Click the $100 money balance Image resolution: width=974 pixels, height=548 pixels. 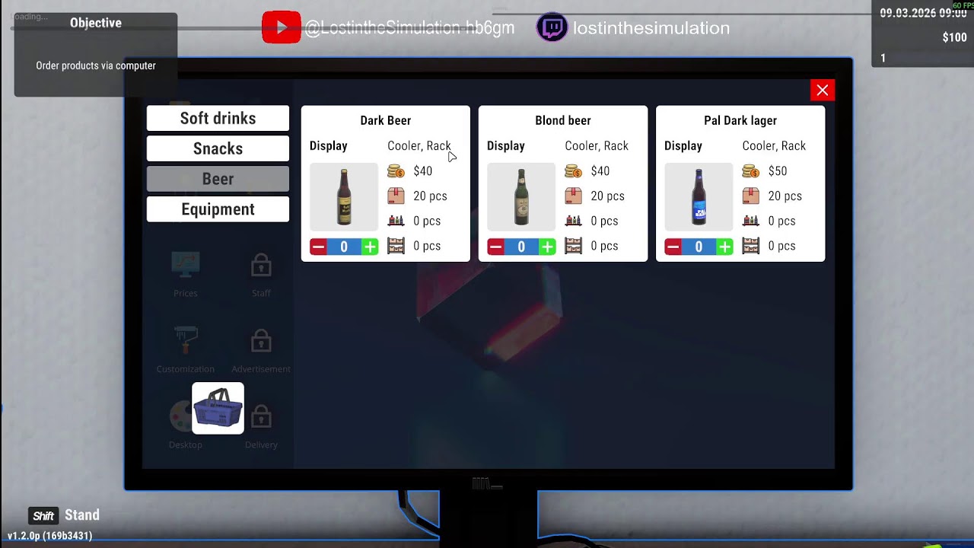955,37
